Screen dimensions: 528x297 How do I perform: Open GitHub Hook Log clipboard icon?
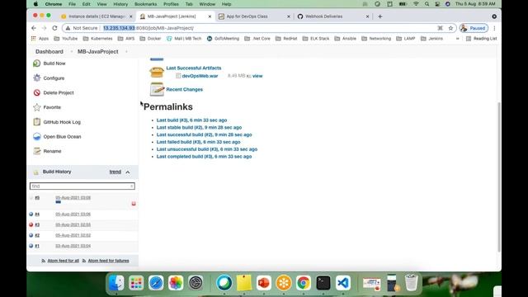[36, 122]
